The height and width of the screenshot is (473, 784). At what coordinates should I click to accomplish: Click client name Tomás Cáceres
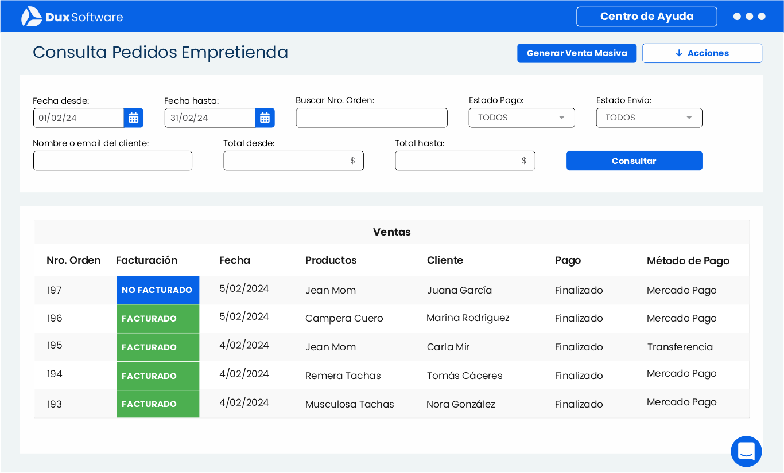point(465,376)
